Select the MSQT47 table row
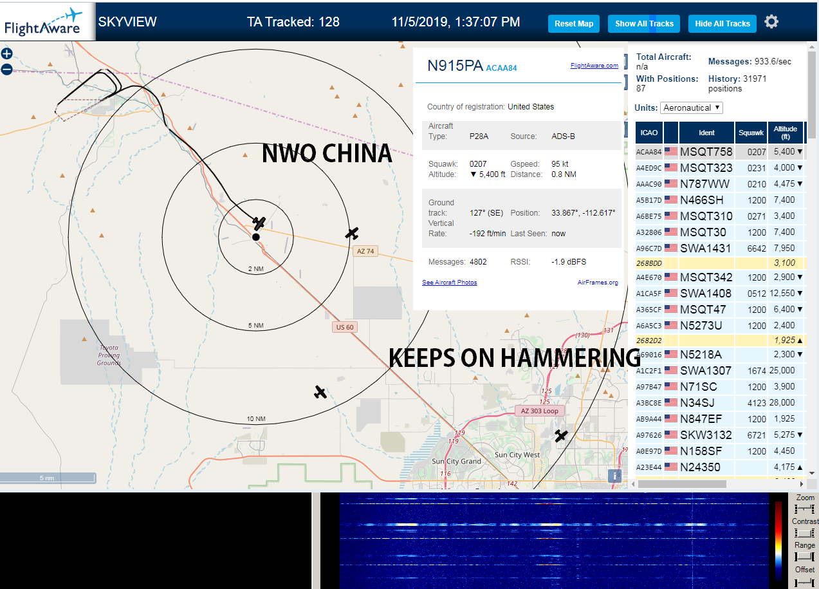 click(720, 310)
